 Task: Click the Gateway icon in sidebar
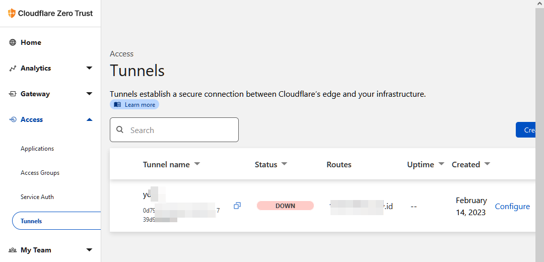[13, 94]
